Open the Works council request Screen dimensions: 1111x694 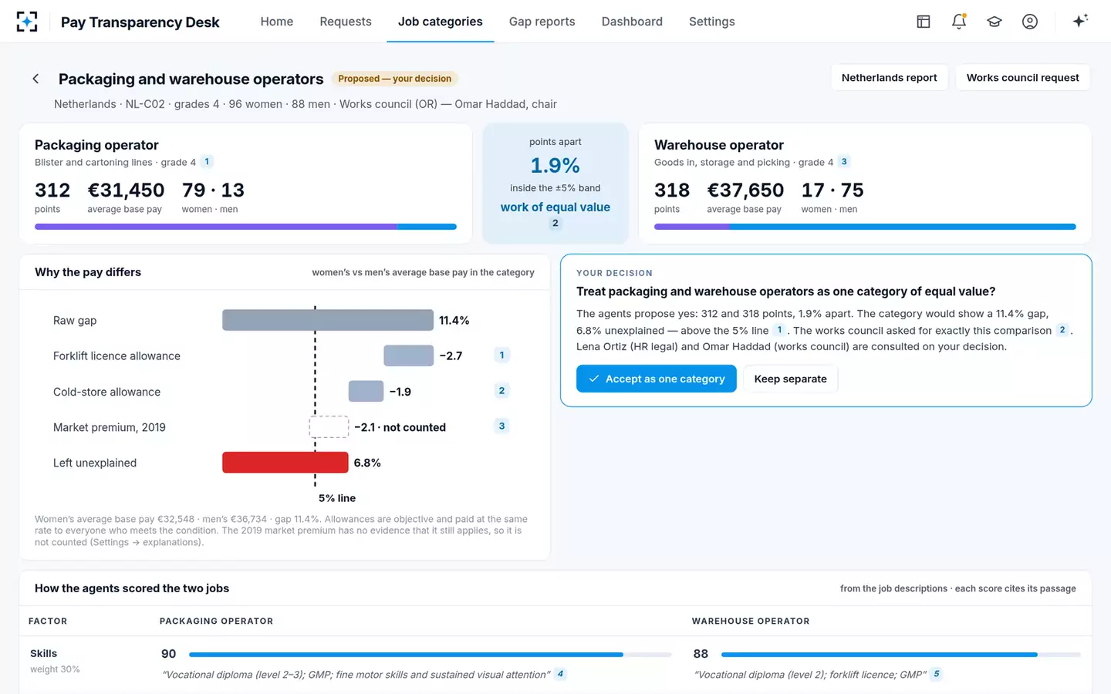click(x=1023, y=78)
